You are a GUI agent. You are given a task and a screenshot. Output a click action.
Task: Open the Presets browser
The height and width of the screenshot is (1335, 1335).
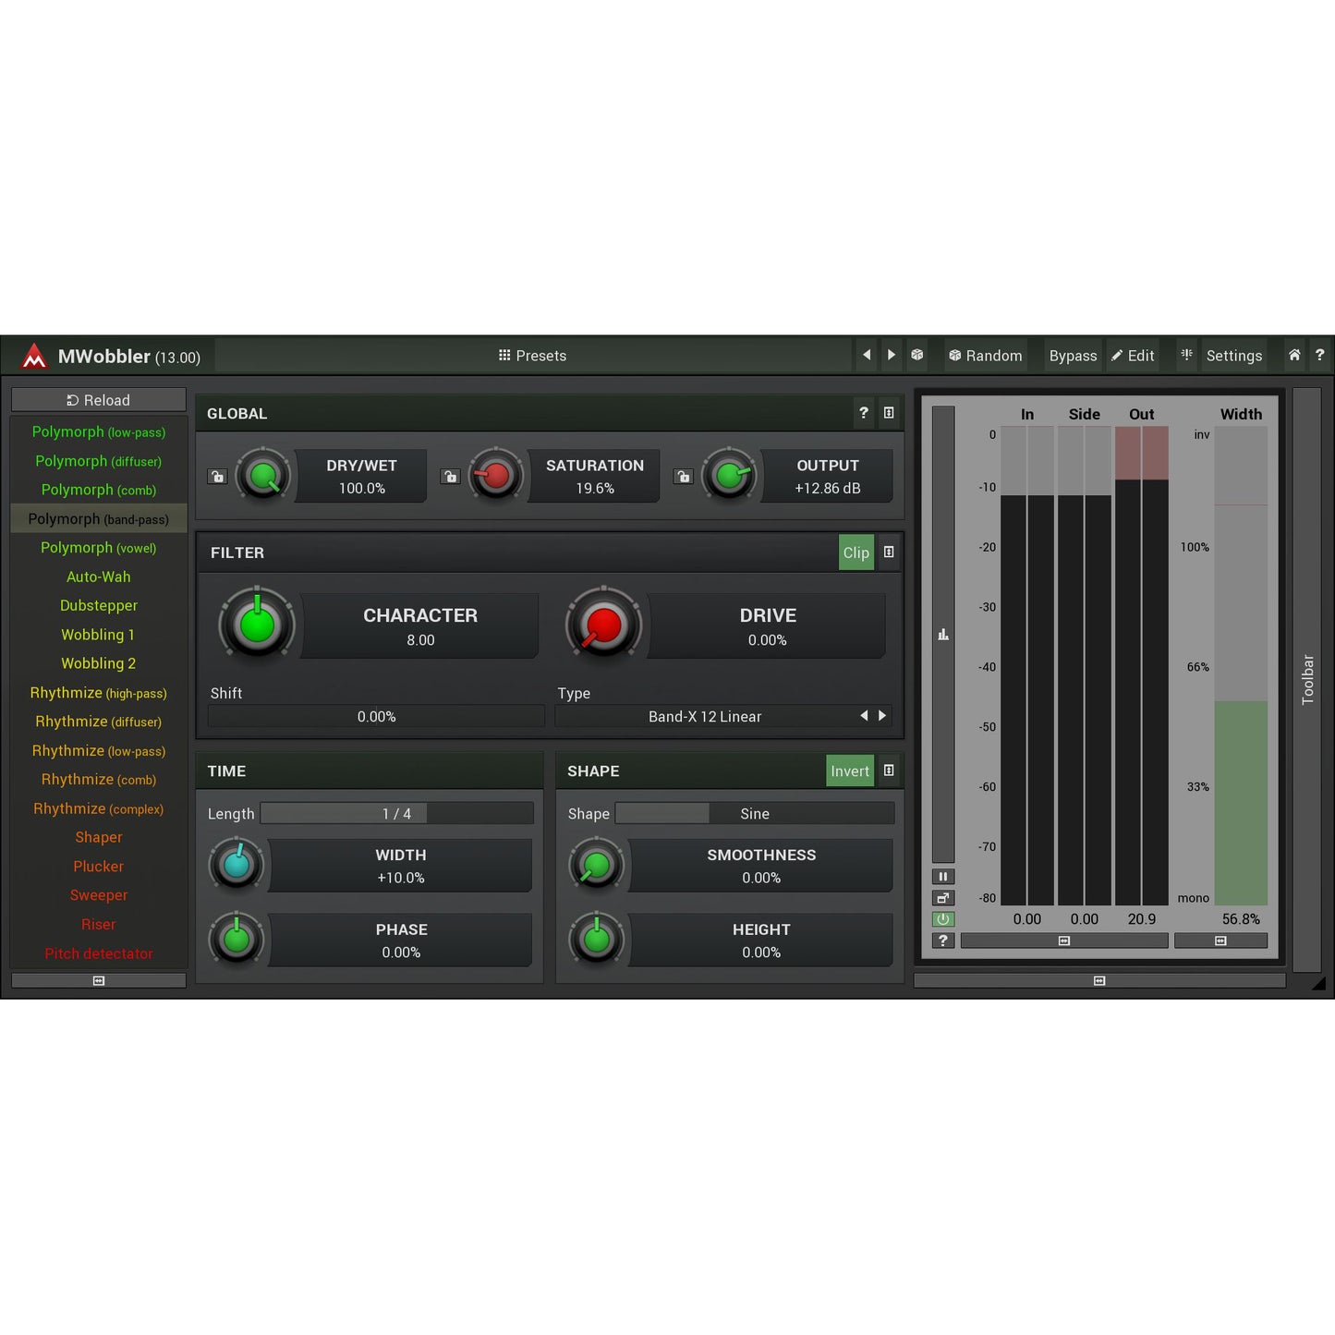pyautogui.click(x=532, y=356)
